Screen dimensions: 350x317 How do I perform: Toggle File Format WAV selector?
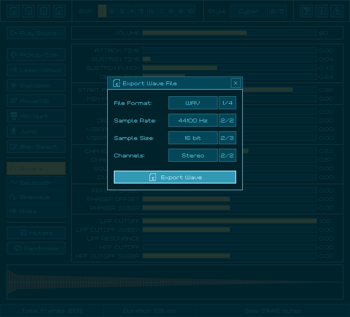(193, 103)
